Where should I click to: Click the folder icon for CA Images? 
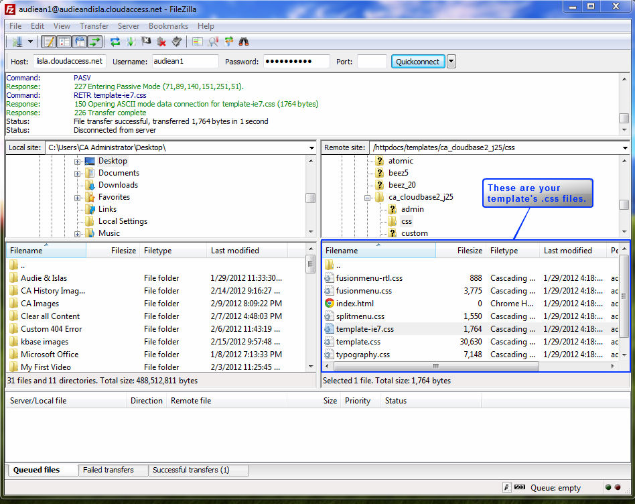14,304
